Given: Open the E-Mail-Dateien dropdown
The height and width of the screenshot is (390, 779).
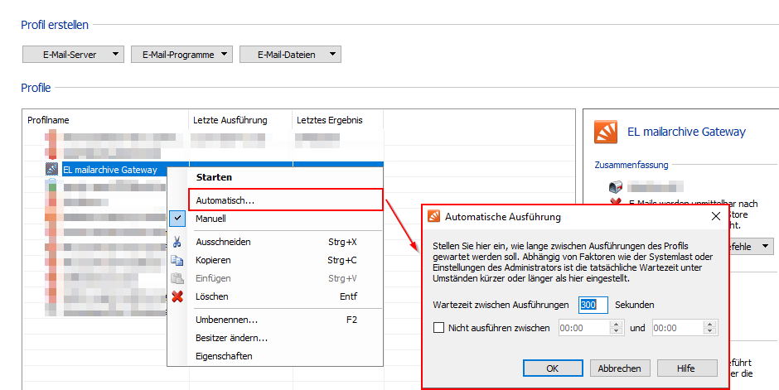Looking at the screenshot, I should pos(290,55).
